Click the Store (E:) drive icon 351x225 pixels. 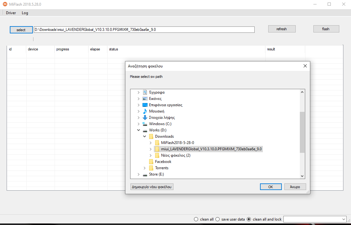click(145, 174)
